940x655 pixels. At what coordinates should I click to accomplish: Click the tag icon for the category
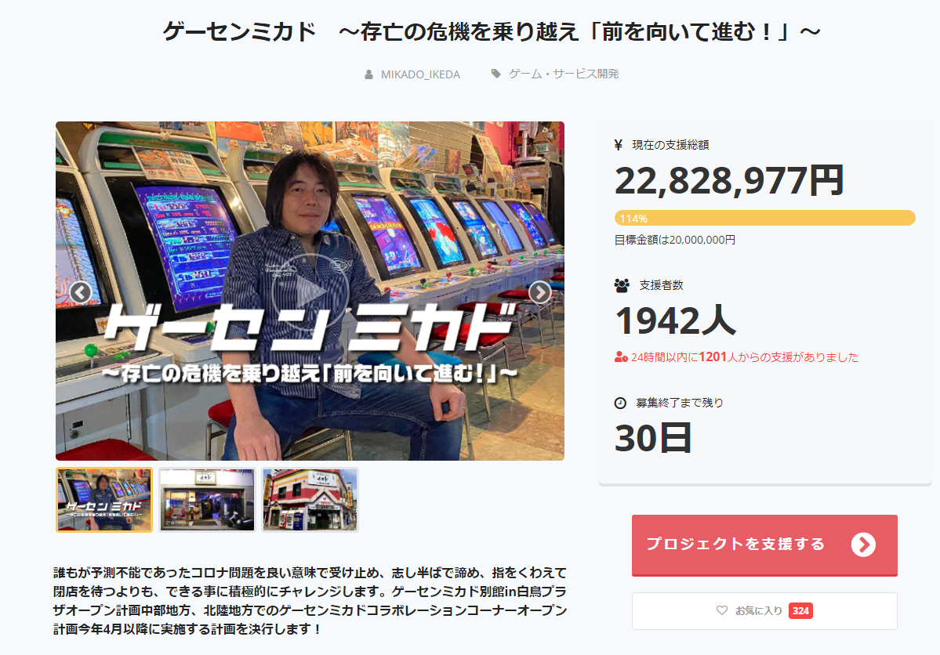pyautogui.click(x=495, y=74)
